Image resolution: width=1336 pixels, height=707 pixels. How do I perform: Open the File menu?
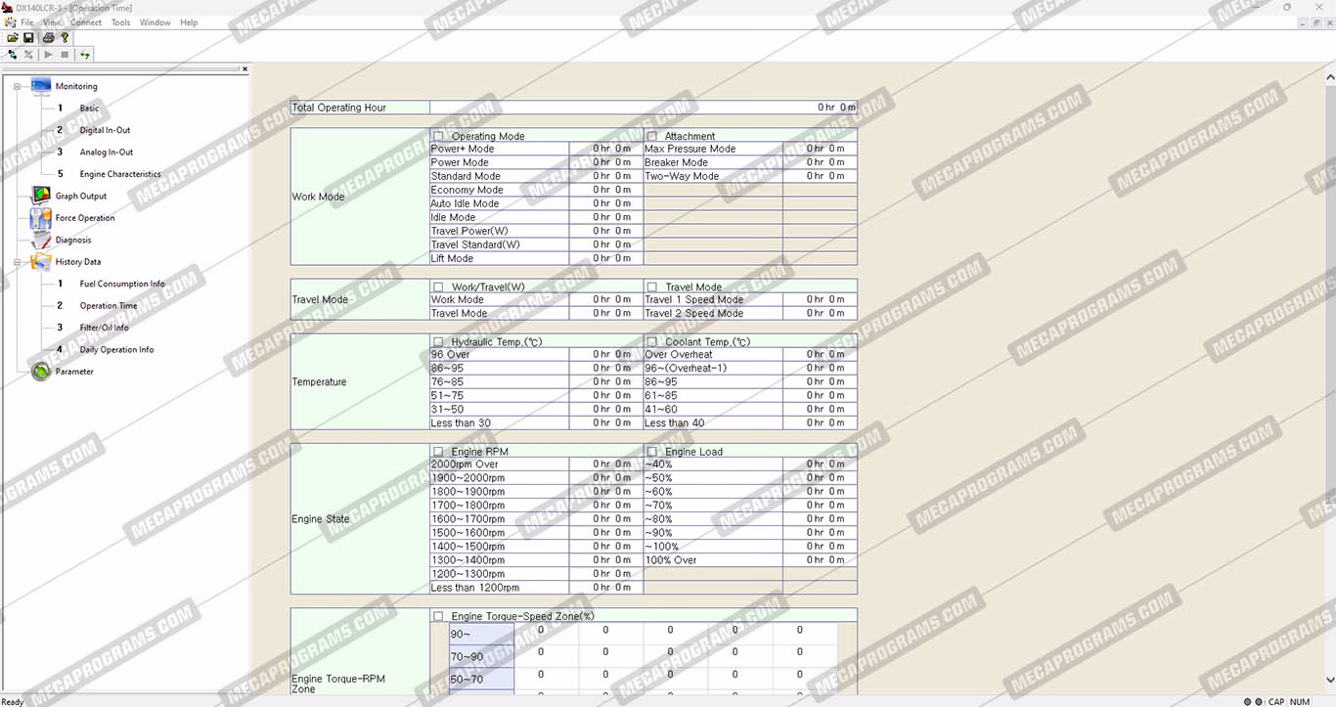point(26,22)
